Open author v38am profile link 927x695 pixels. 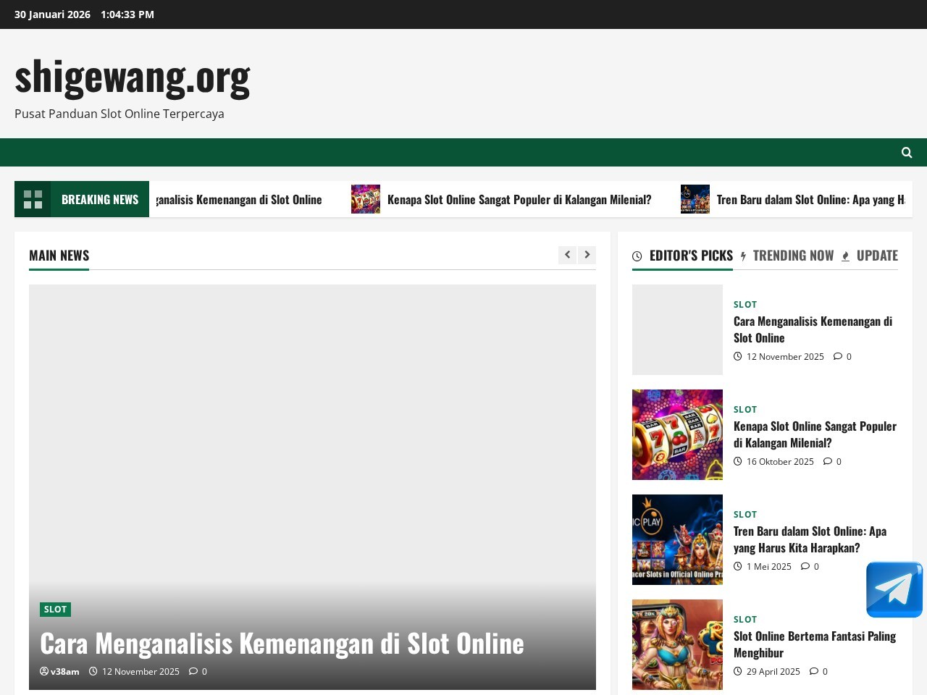coord(59,671)
